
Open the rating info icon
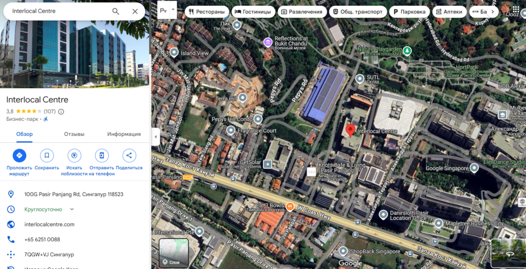pyautogui.click(x=61, y=111)
